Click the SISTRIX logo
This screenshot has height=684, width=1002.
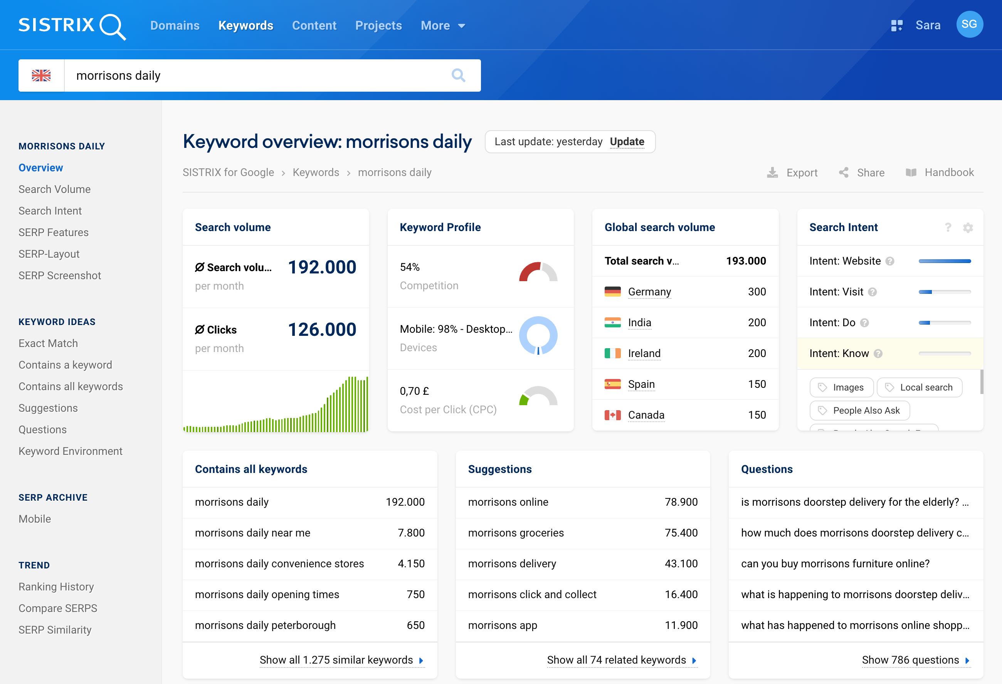72,26
